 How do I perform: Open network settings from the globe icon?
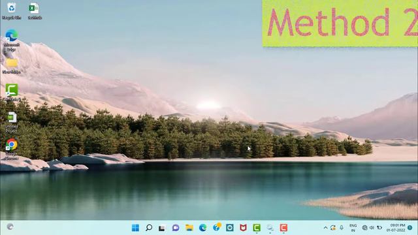tap(364, 228)
